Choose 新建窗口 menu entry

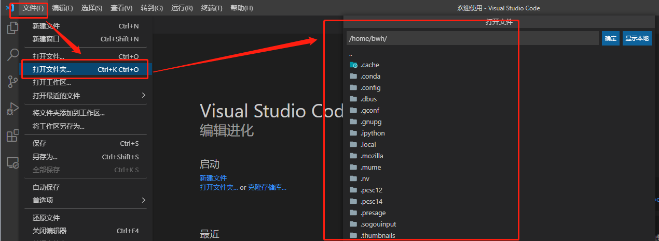pos(85,39)
